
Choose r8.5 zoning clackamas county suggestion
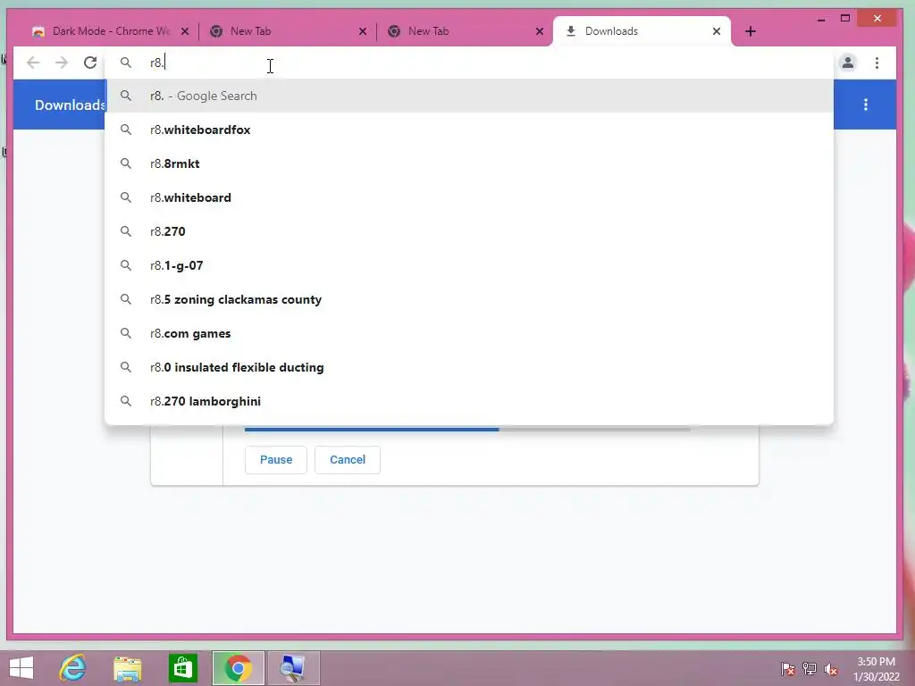point(468,299)
